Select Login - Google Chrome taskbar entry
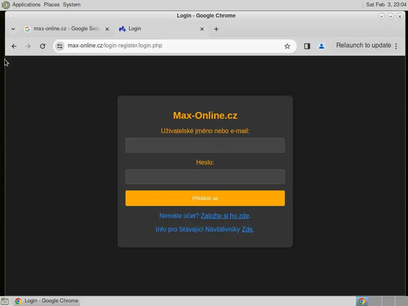Screen dimensions: 408x306 [47, 301]
